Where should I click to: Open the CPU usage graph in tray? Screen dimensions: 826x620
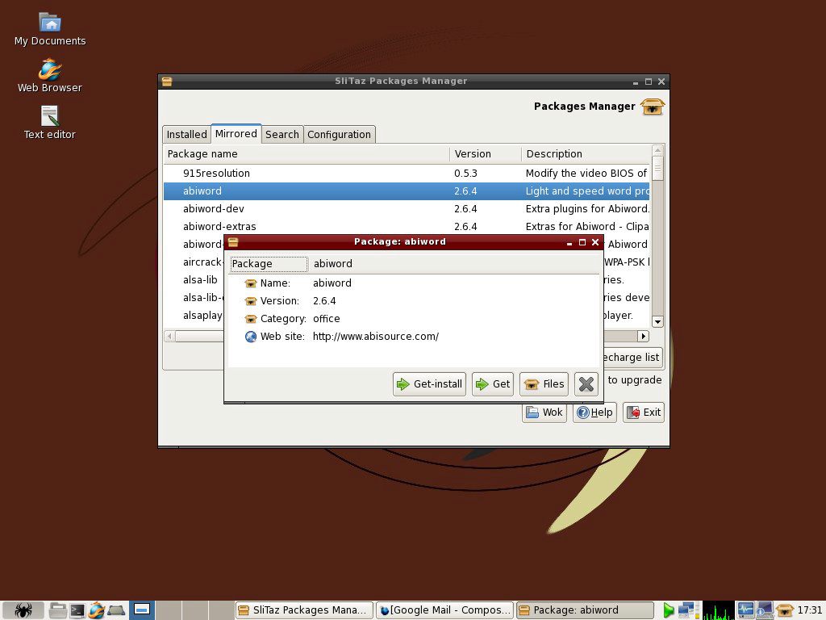coord(718,610)
